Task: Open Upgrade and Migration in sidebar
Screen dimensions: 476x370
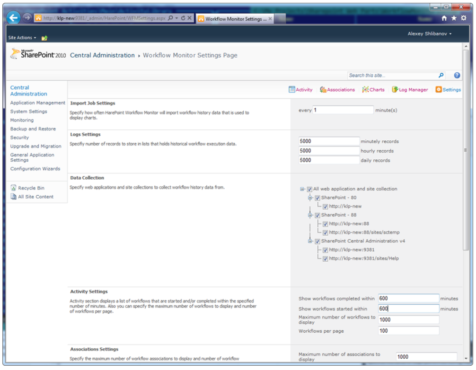Action: [x=35, y=146]
